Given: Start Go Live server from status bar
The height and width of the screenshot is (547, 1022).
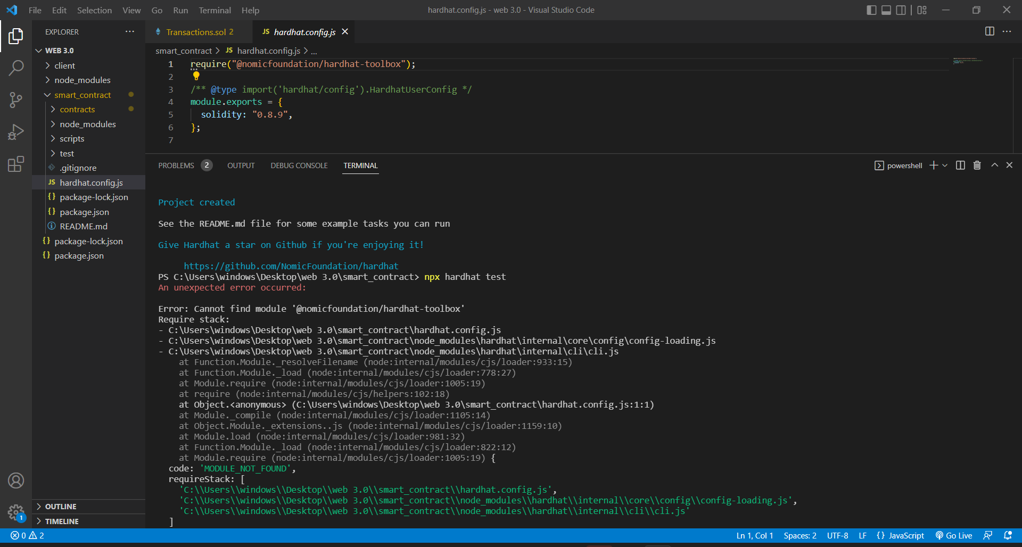Looking at the screenshot, I should pos(953,535).
